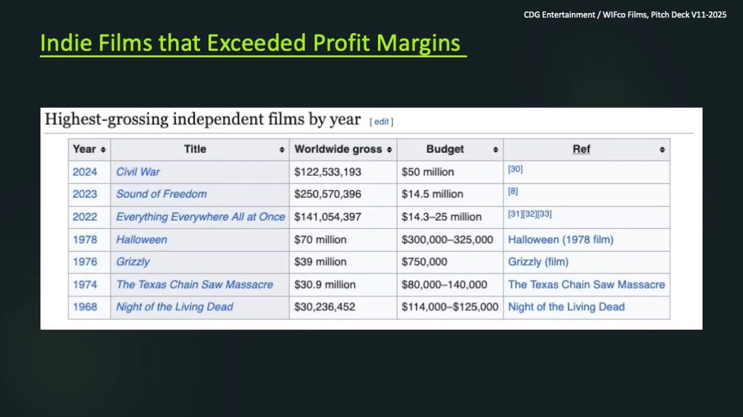Select the $30.9 million gross value

[325, 284]
